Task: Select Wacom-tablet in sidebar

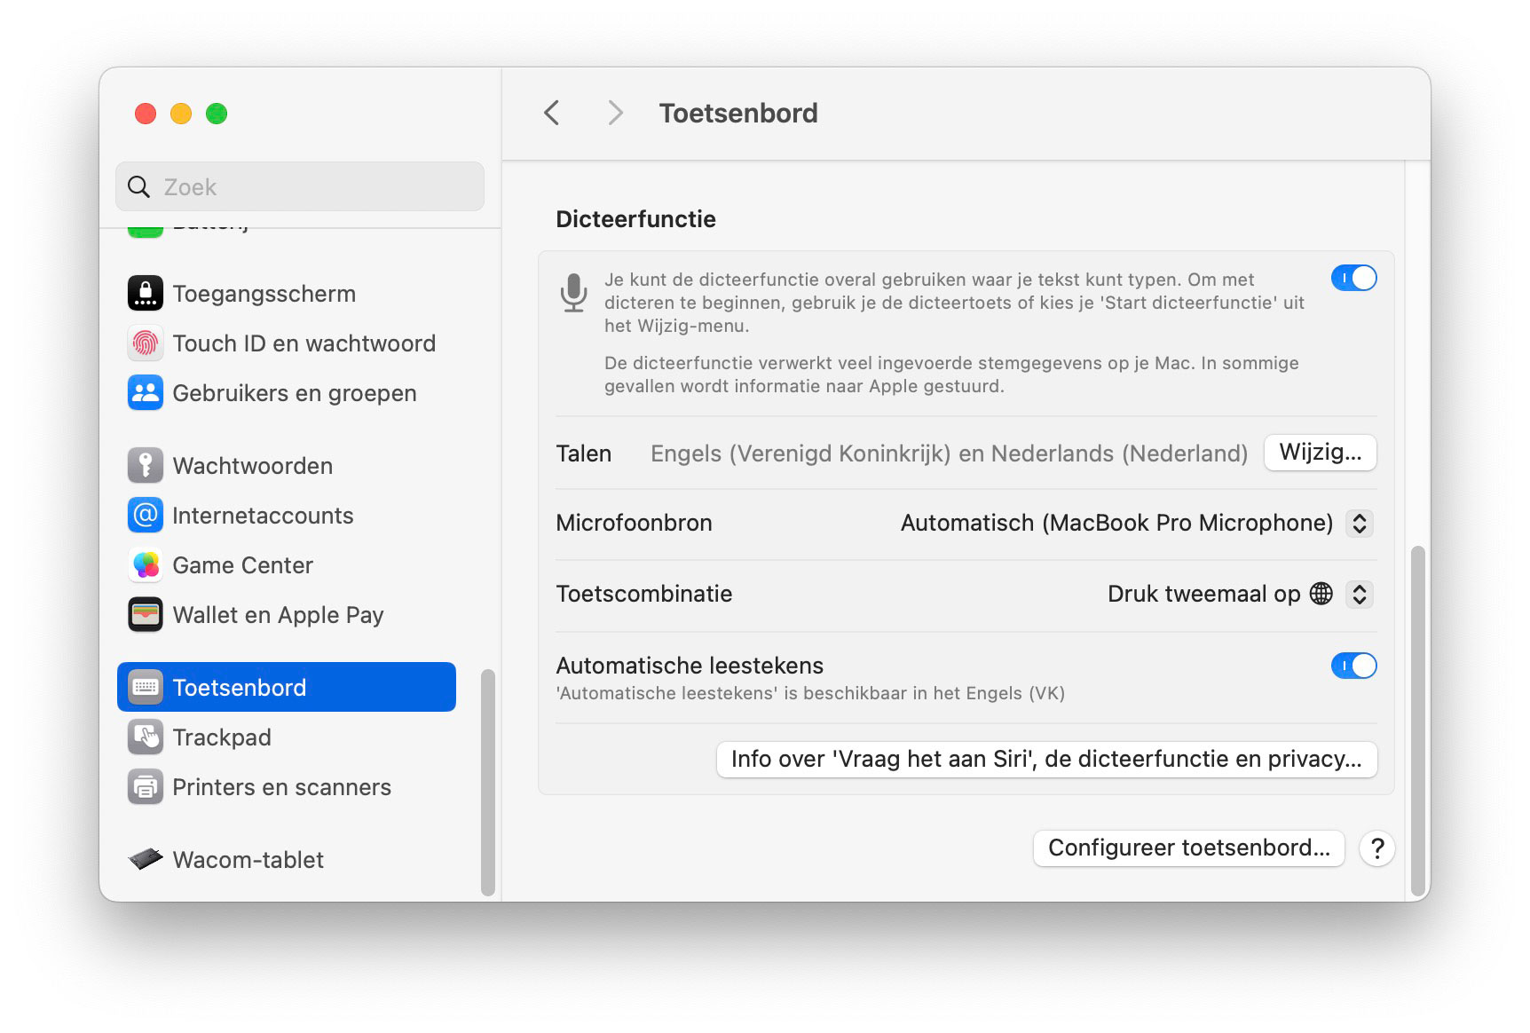Action: [286, 859]
